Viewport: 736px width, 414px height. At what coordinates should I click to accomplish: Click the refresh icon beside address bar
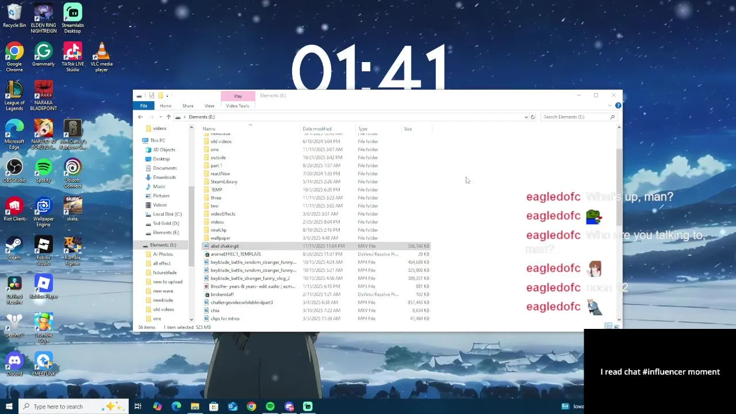(532, 117)
